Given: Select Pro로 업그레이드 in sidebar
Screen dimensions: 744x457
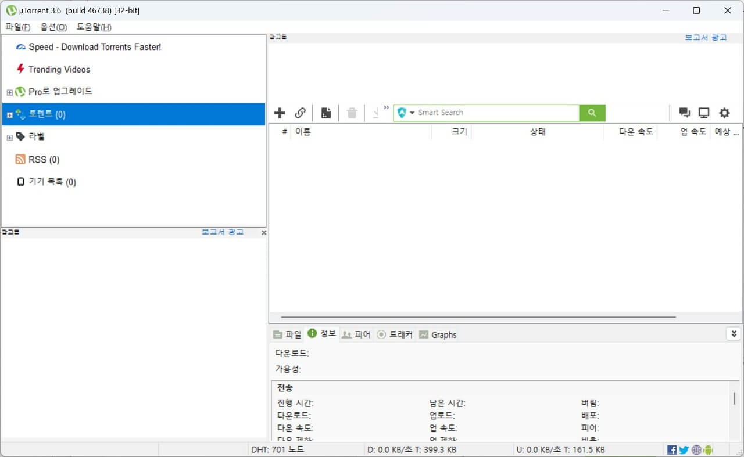Looking at the screenshot, I should tap(60, 92).
